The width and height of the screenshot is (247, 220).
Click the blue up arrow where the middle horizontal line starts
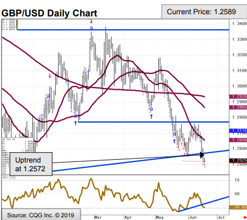point(76,123)
